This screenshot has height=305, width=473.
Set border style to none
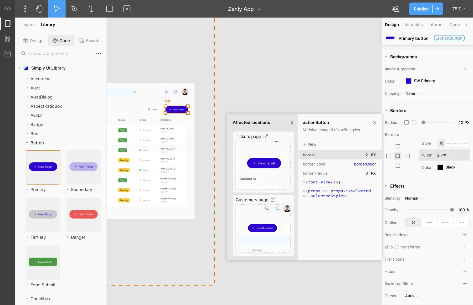click(441, 143)
